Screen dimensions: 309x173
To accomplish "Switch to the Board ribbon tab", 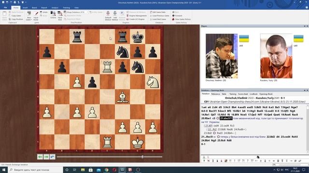I will 34,8.
